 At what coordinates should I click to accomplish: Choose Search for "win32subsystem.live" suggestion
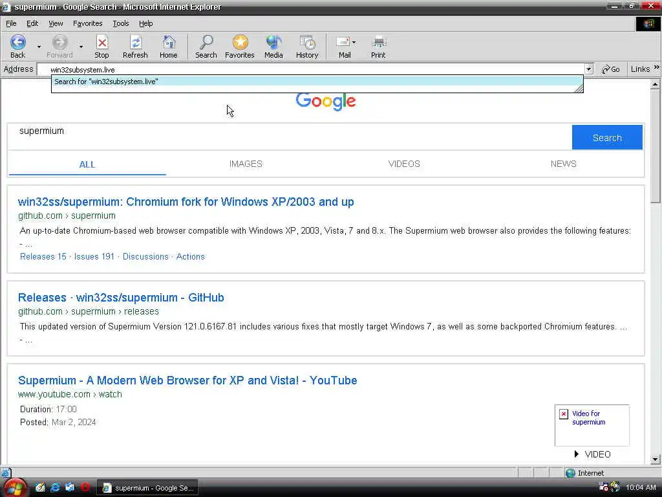(x=317, y=82)
